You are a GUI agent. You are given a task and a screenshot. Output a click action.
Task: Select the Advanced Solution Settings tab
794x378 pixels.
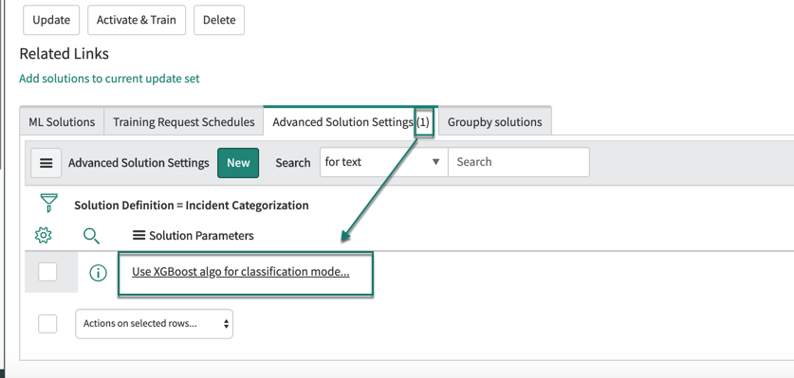click(x=350, y=122)
